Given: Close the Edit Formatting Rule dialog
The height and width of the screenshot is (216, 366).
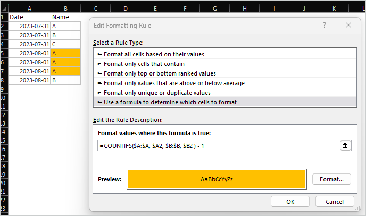Looking at the screenshot, I should [348, 25].
